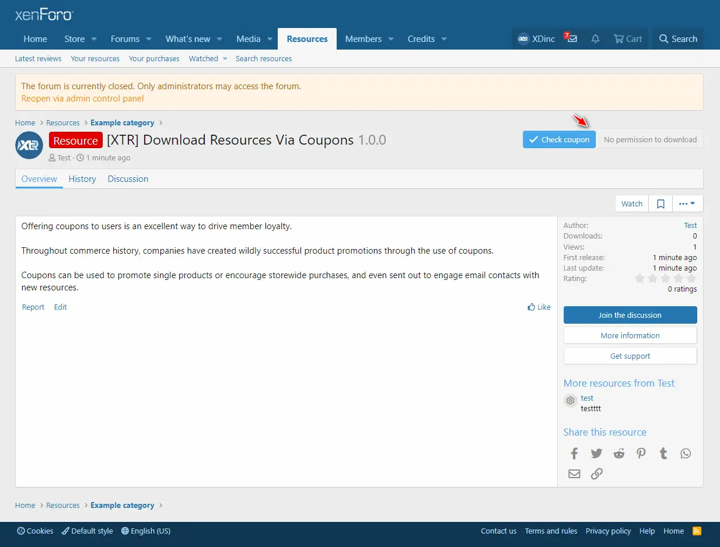
Task: Open Your purchases link
Action: coord(154,58)
